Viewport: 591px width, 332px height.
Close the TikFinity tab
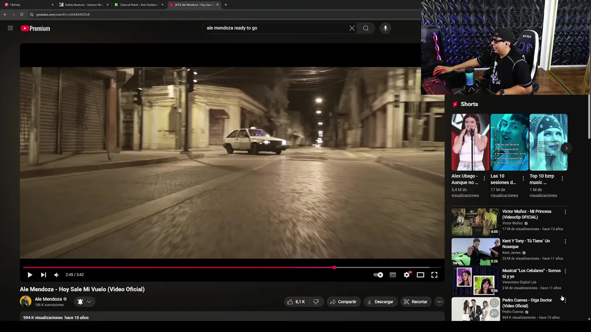pos(52,5)
